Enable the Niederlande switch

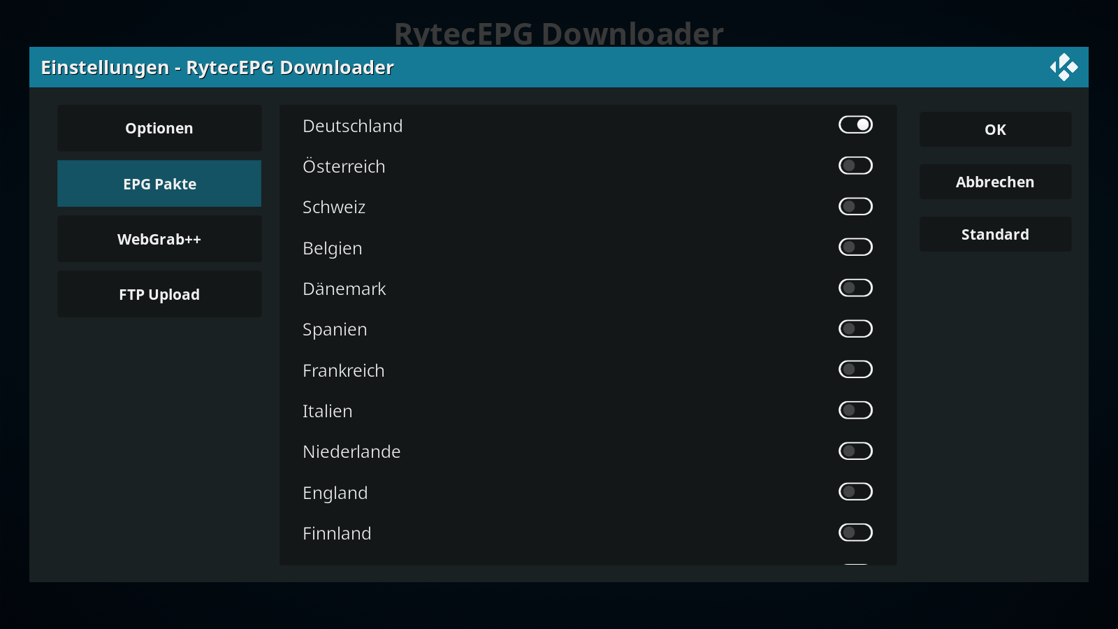tap(855, 451)
